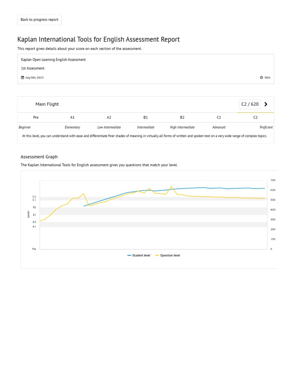
Task: Expand Main Flight section chevron arrow
Action: (266, 104)
